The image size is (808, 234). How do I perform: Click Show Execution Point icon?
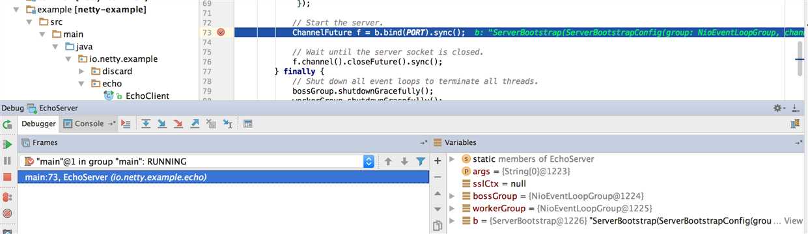[126, 123]
